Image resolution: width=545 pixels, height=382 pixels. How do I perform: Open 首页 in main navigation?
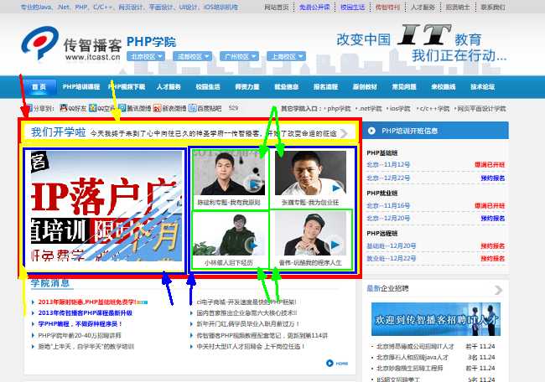(39, 86)
